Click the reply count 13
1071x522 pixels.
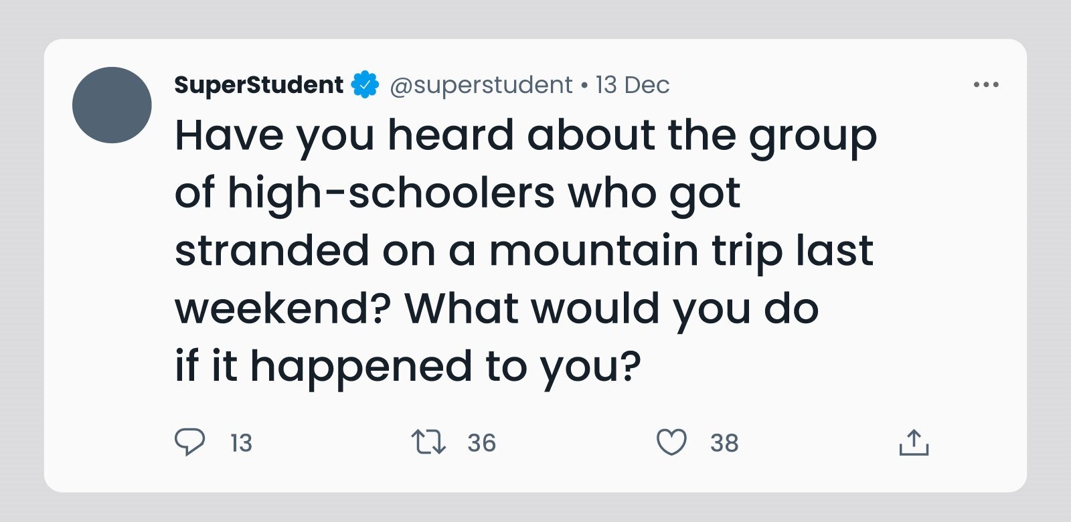point(241,443)
